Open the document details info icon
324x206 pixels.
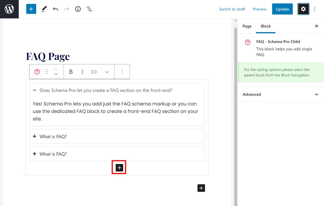(78, 9)
